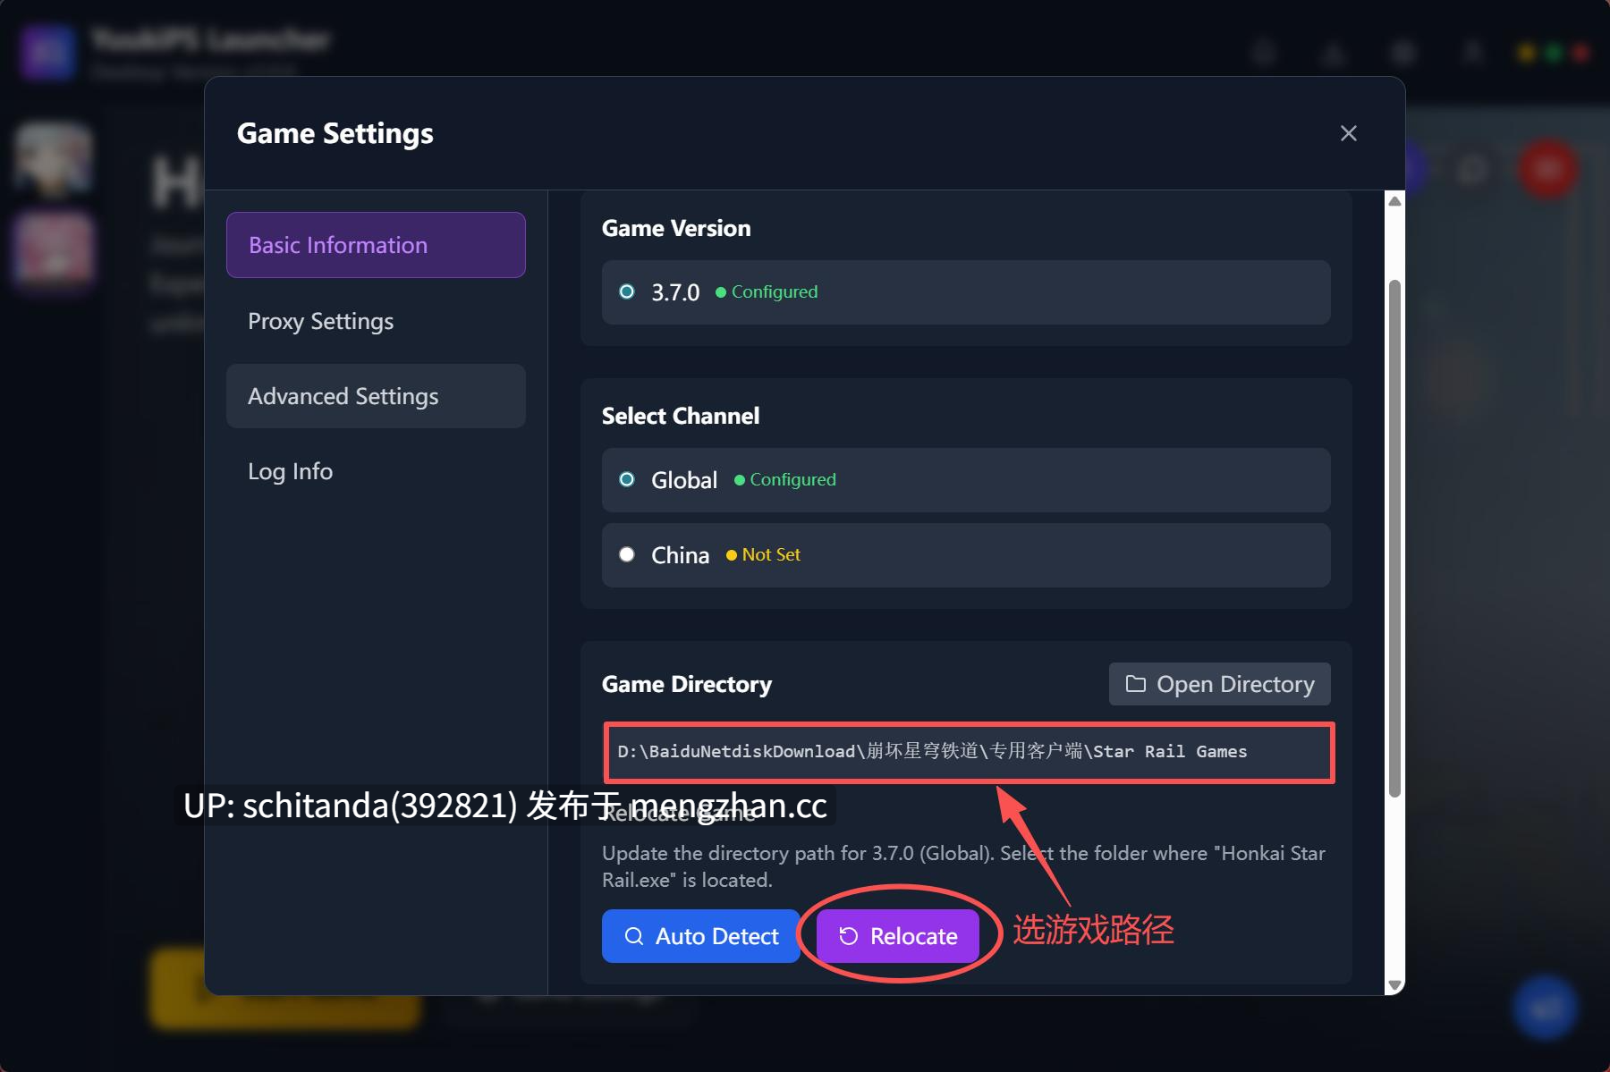Click the 'Game Version' heading
1610x1072 pixels.
[x=676, y=228]
